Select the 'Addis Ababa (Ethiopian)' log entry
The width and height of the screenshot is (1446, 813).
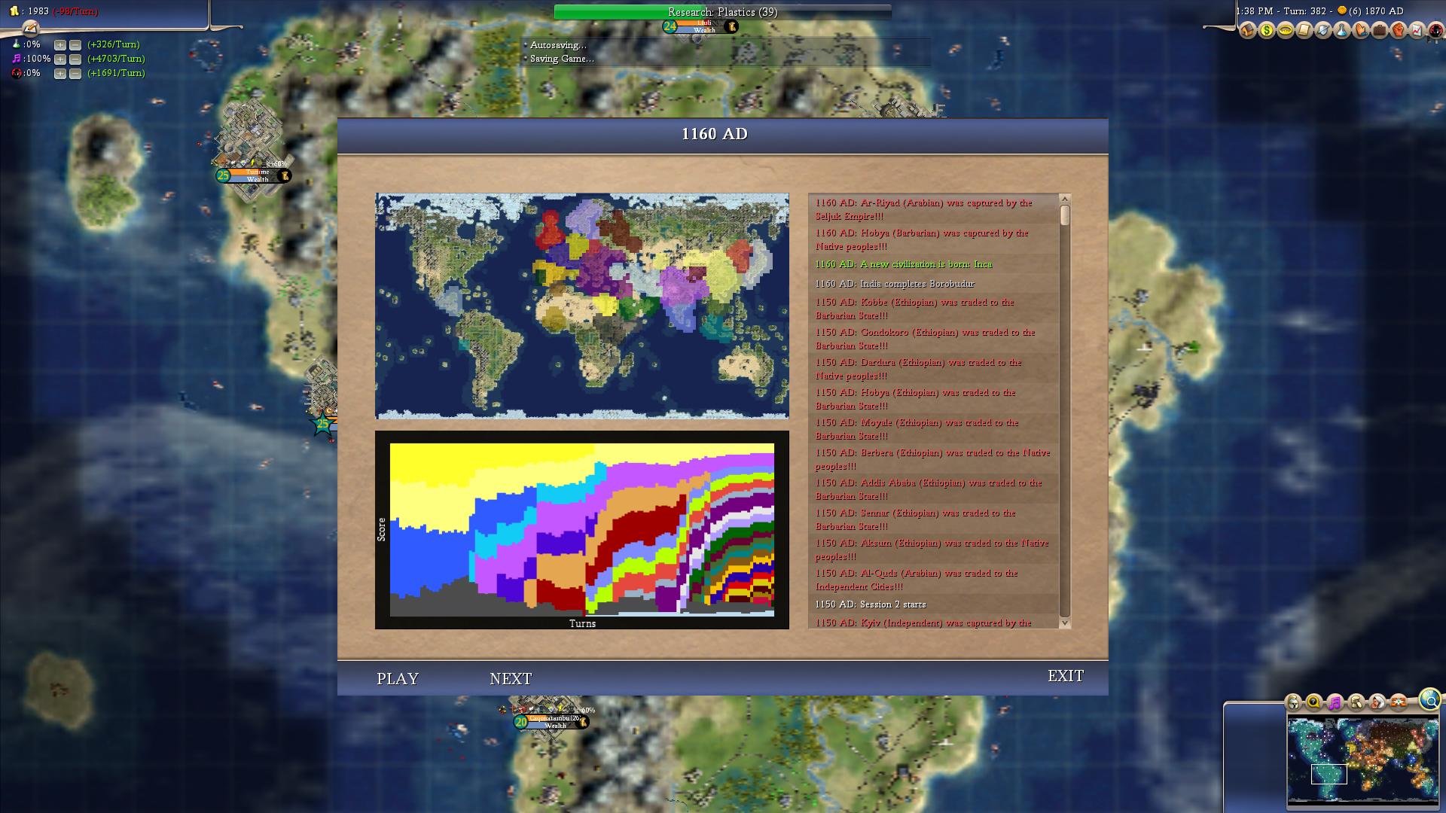(932, 489)
